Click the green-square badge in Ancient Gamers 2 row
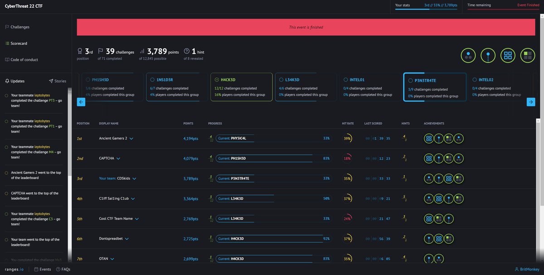 448,139
